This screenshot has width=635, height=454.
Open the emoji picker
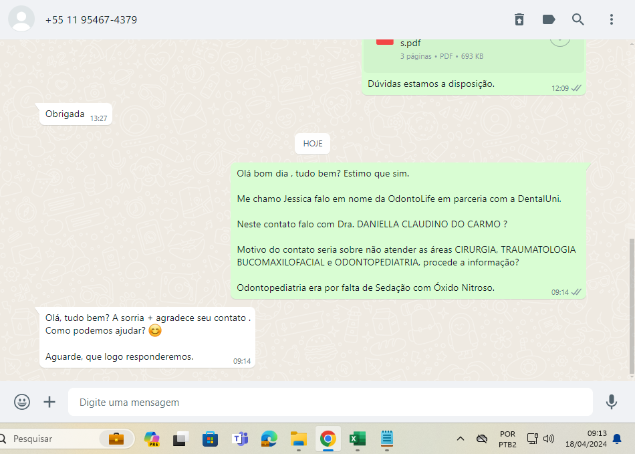[22, 402]
